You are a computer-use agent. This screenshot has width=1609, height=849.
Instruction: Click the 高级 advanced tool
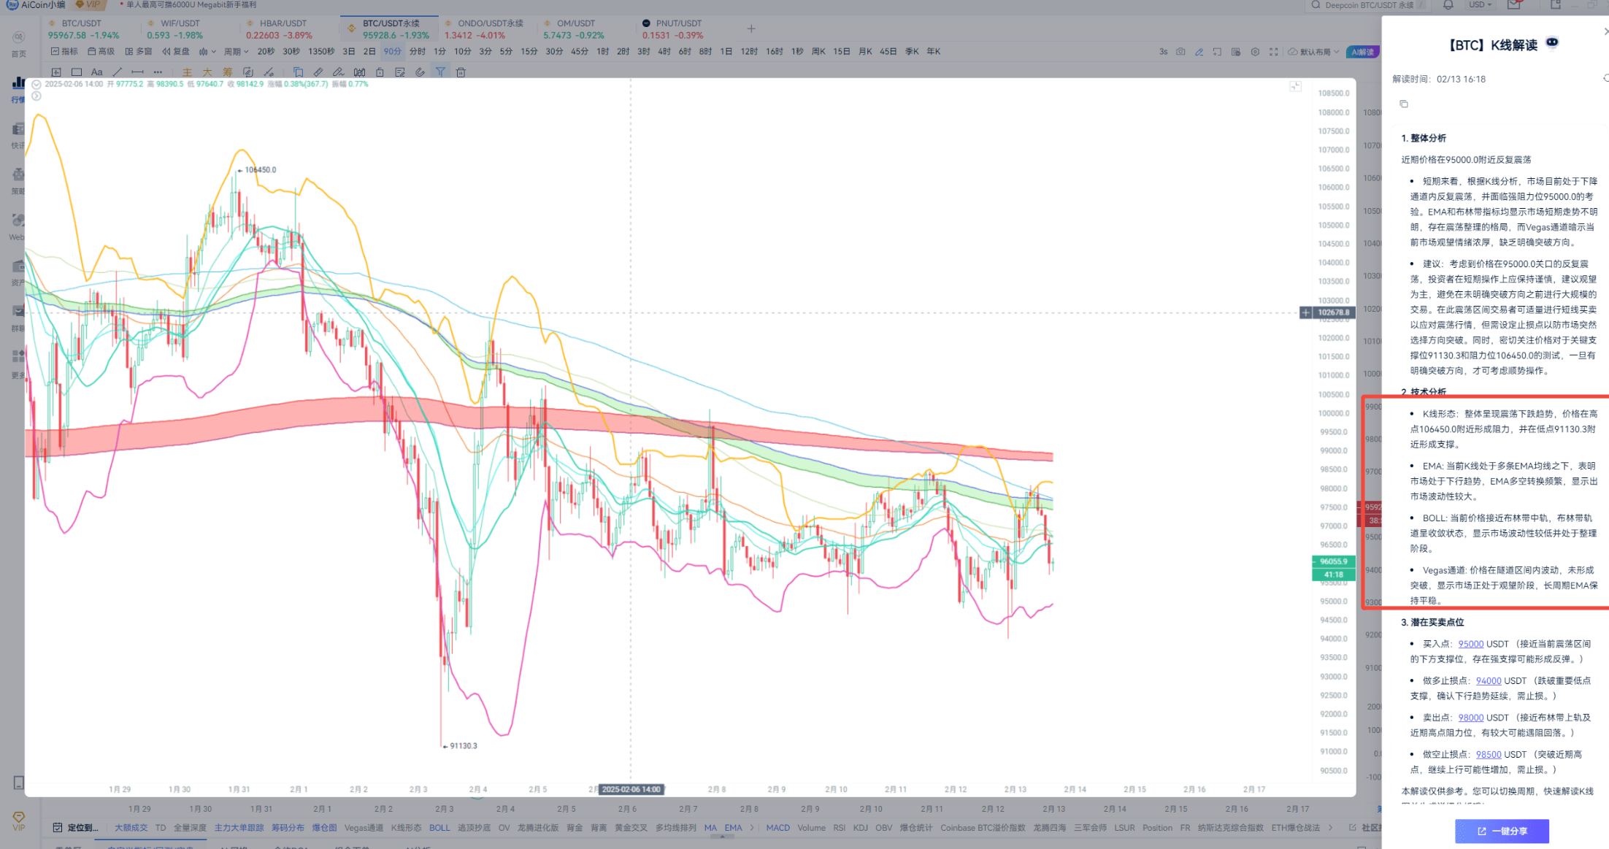101,52
